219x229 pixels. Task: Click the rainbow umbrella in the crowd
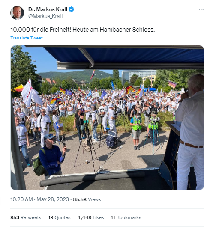(x=56, y=101)
